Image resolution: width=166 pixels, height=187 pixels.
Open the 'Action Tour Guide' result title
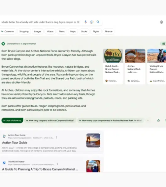point(15,143)
